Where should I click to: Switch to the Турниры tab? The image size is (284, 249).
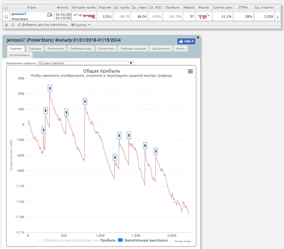click(x=35, y=49)
